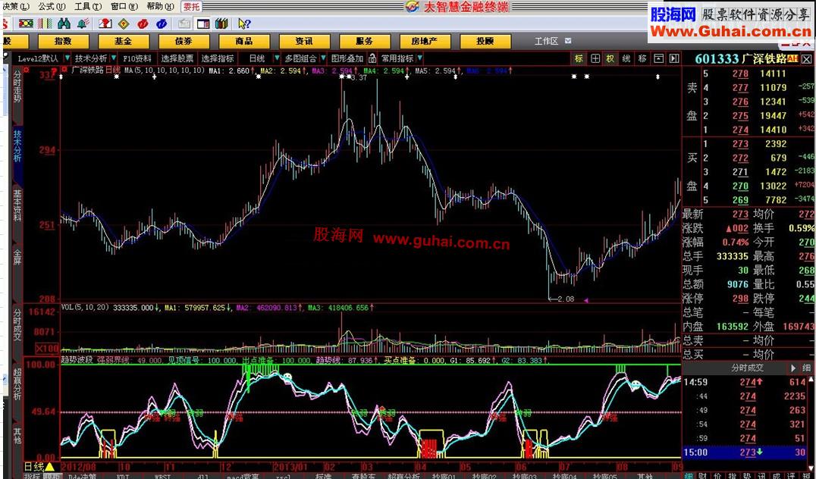816x479 pixels.
Task: Toggle the 细 detail button in 分时成交
Action: (806, 368)
